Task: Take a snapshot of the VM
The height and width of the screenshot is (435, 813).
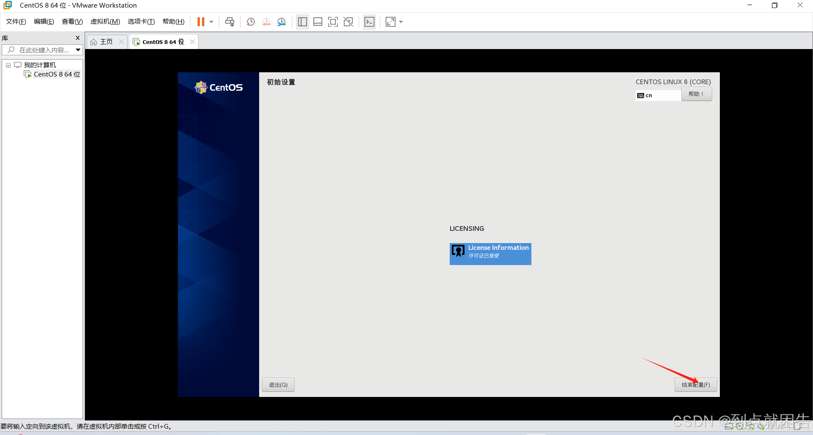Action: 251,22
